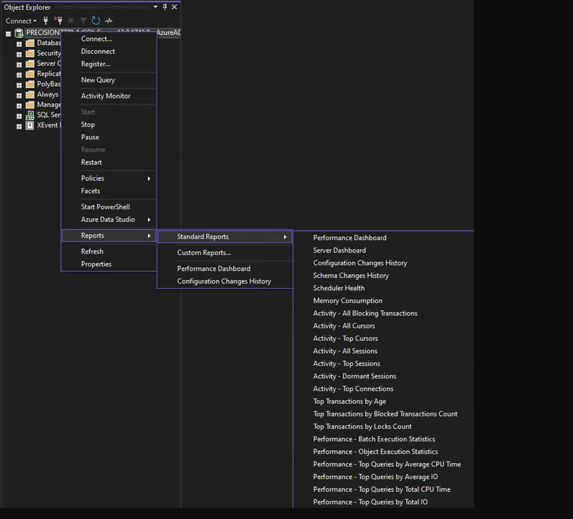Click the Connect Object Explorer plug icon
The image size is (573, 519).
click(46, 21)
